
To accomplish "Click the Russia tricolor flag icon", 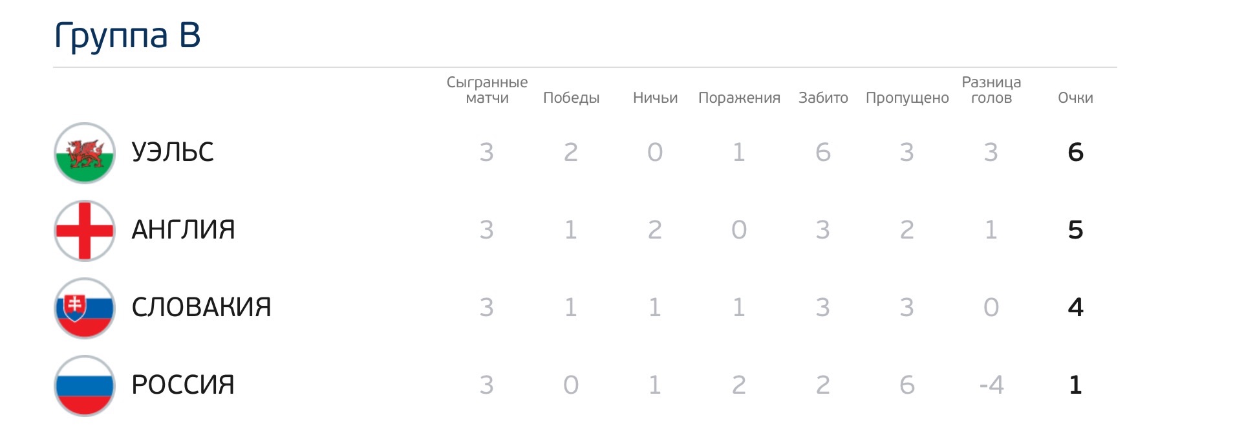I will click(x=85, y=386).
